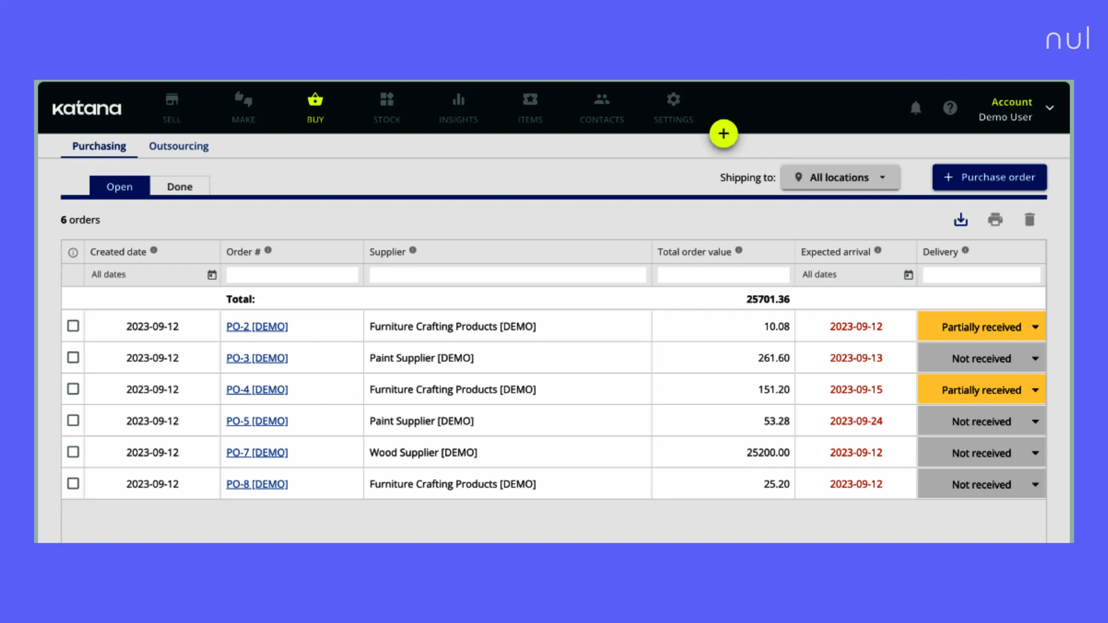Image resolution: width=1108 pixels, height=623 pixels.
Task: Open the PO-4 [DEMO] order link
Action: point(257,389)
